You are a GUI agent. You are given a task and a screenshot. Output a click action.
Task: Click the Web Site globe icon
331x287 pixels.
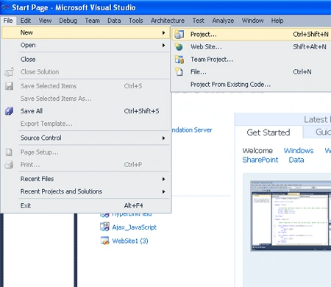tap(179, 46)
